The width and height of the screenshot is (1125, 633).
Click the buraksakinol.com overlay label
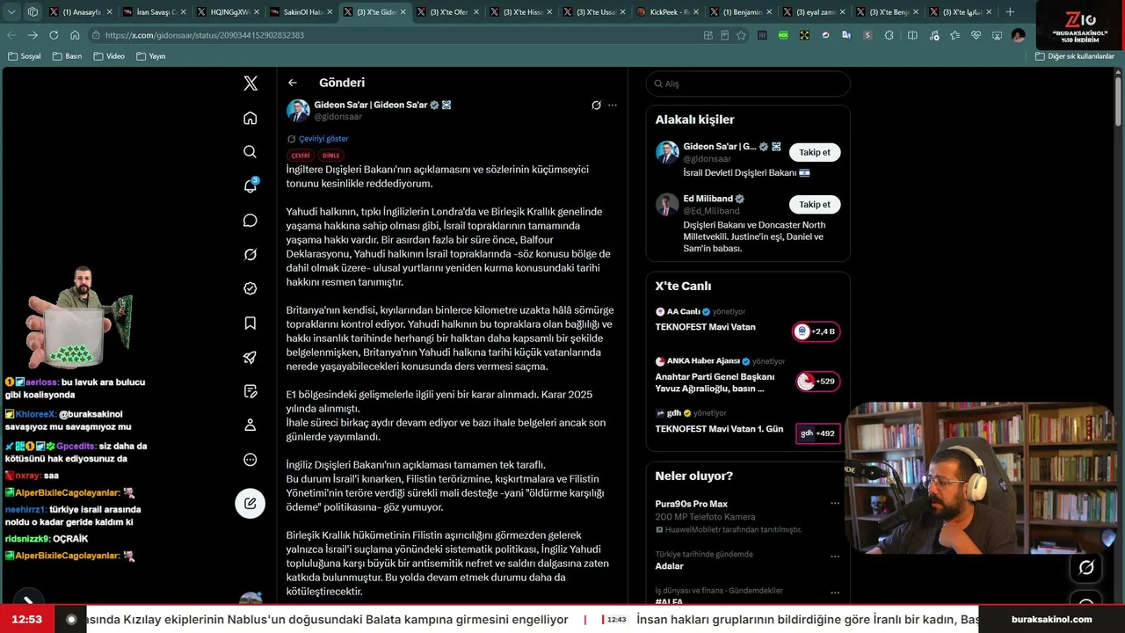[x=1052, y=619]
